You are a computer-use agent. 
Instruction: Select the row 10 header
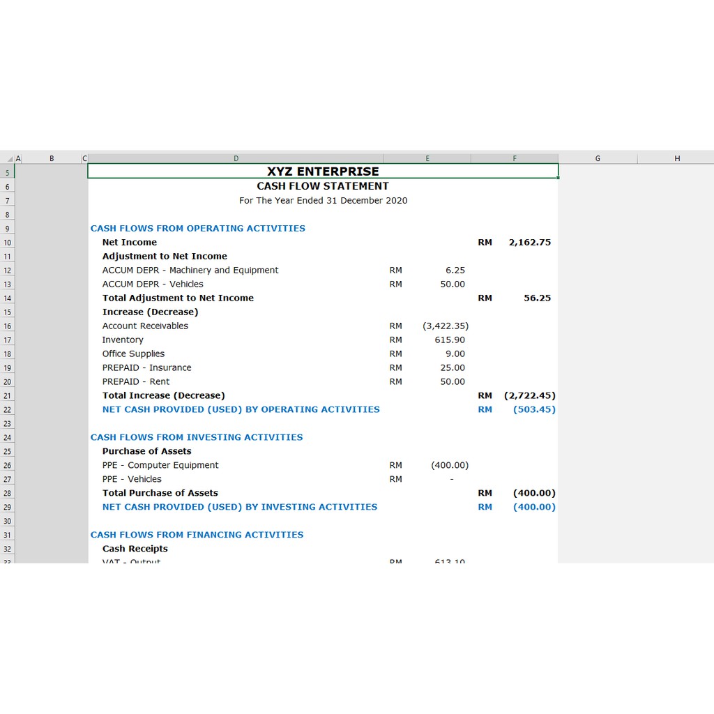click(x=7, y=243)
